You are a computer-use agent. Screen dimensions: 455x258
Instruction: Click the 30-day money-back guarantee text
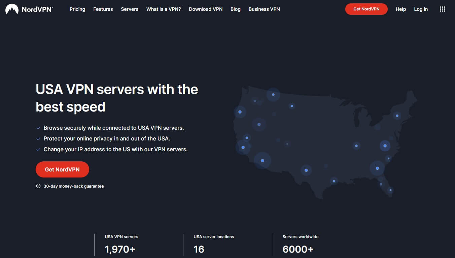[74, 186]
